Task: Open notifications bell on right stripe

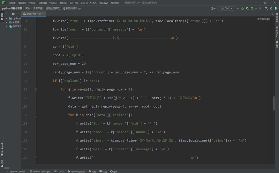Action: 277,44
